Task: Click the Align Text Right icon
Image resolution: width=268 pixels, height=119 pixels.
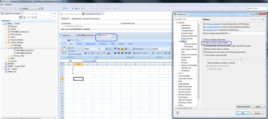Action: (x=122, y=53)
